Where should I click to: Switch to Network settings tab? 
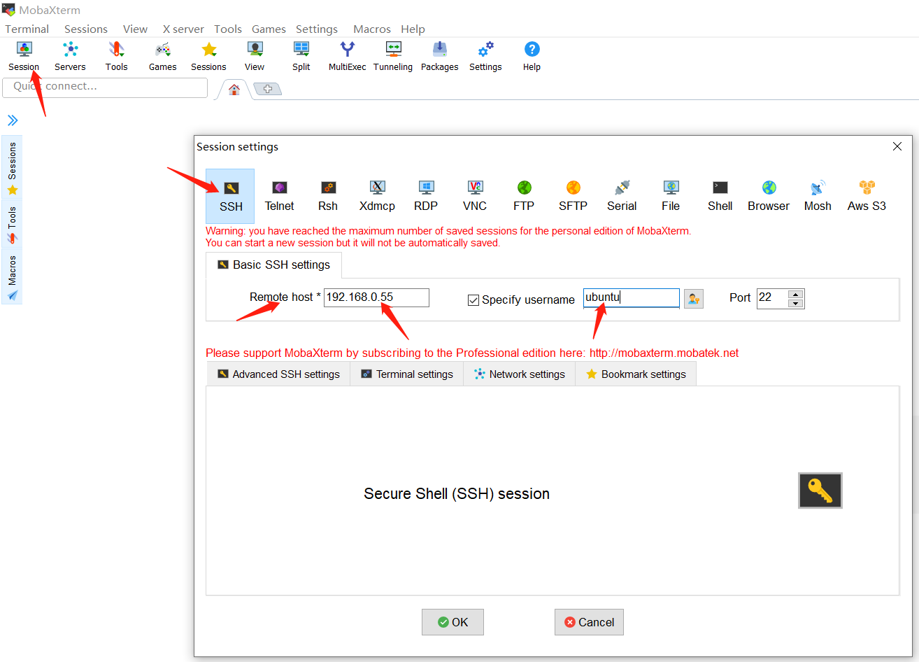[x=519, y=374]
